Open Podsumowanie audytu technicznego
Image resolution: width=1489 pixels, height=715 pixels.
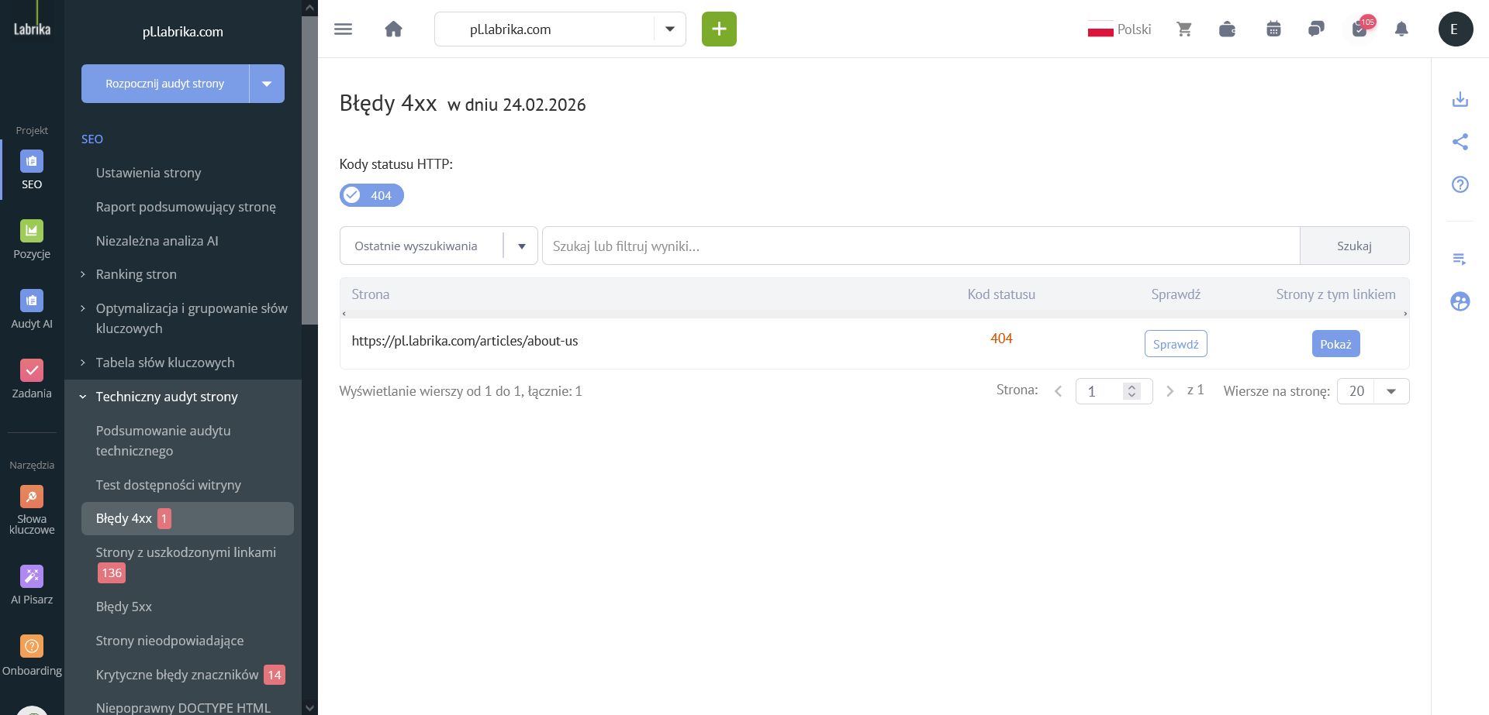point(163,441)
